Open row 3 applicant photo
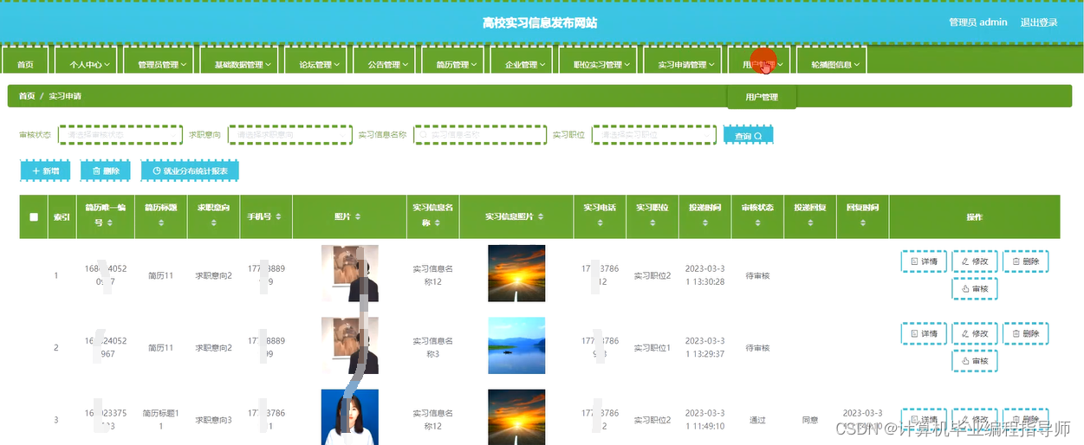The image size is (1084, 445). 350,417
